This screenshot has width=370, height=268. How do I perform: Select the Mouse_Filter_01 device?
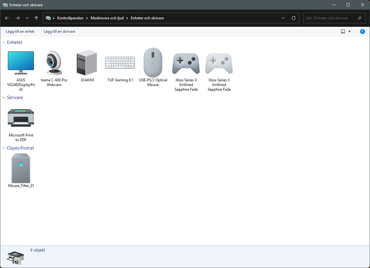pos(21,171)
